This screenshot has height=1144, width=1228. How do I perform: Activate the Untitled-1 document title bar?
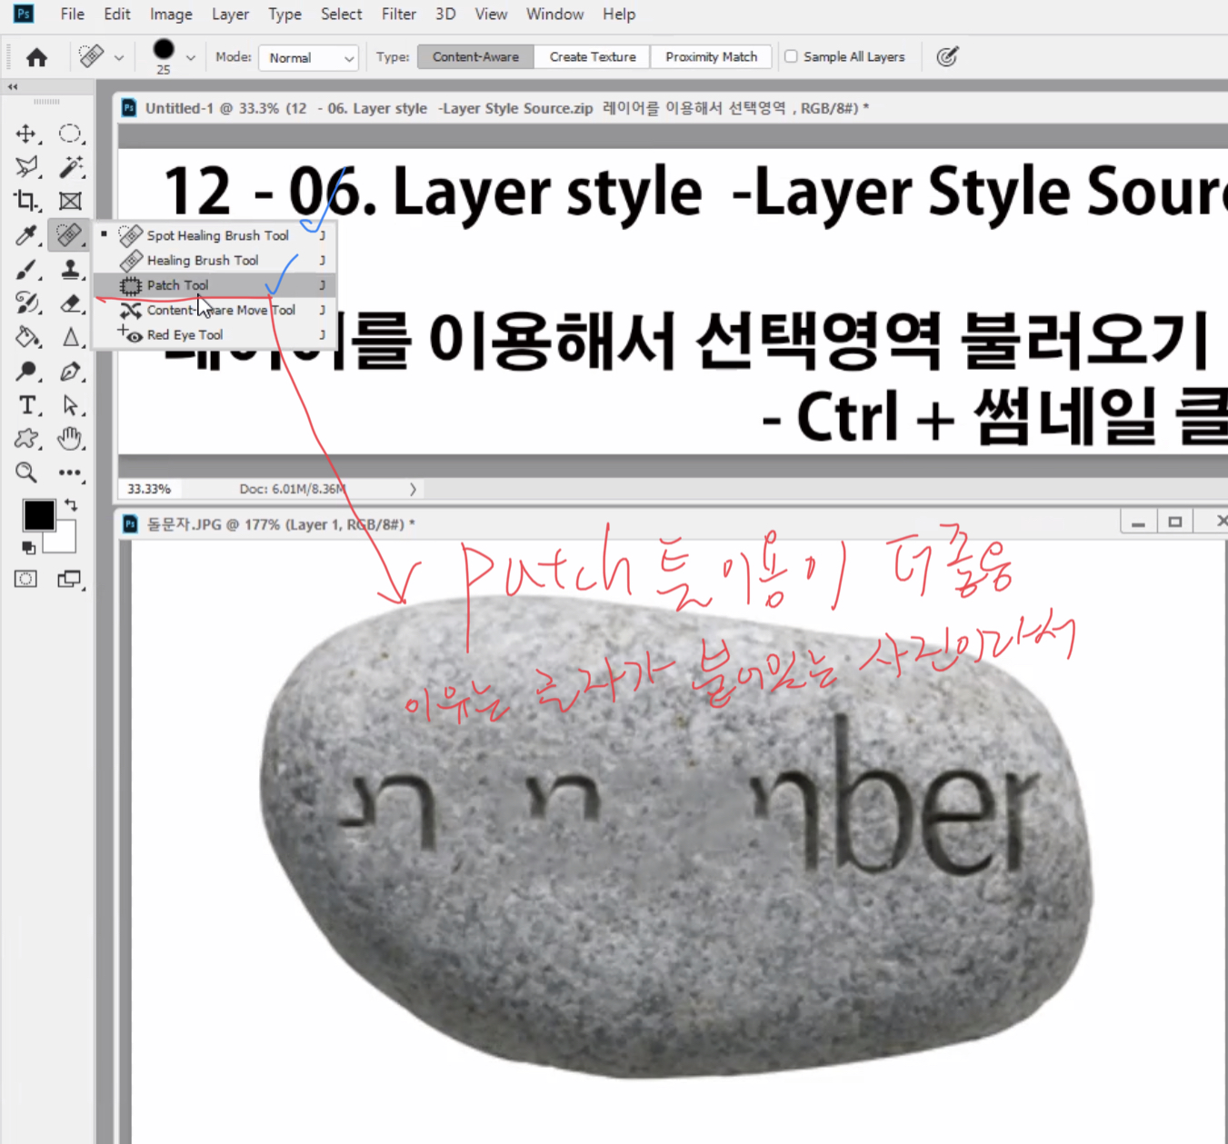[x=673, y=108]
